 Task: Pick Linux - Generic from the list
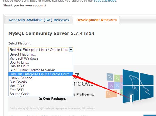tap(41, 78)
